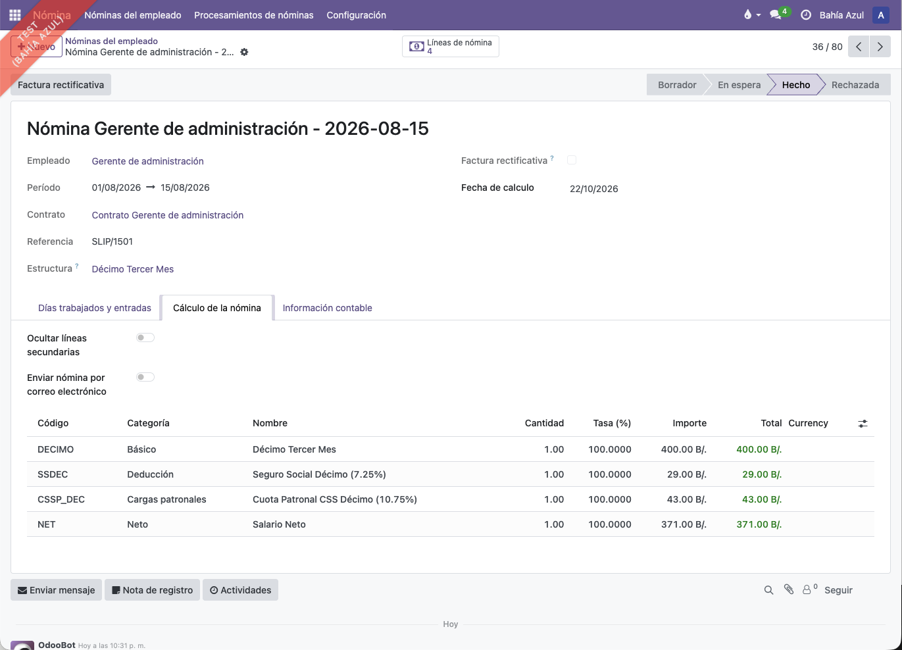The image size is (902, 650).
Task: Attach files using the paperclip icon
Action: 789,589
